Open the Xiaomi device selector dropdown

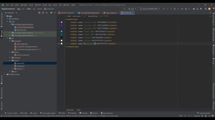150,9
